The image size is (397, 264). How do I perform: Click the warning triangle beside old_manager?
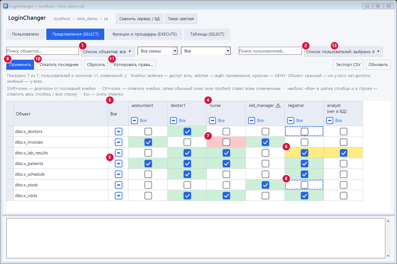pyautogui.click(x=278, y=106)
